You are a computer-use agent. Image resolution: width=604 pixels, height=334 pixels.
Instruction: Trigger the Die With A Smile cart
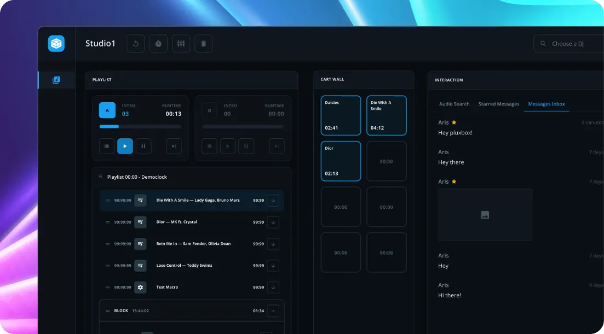point(387,115)
